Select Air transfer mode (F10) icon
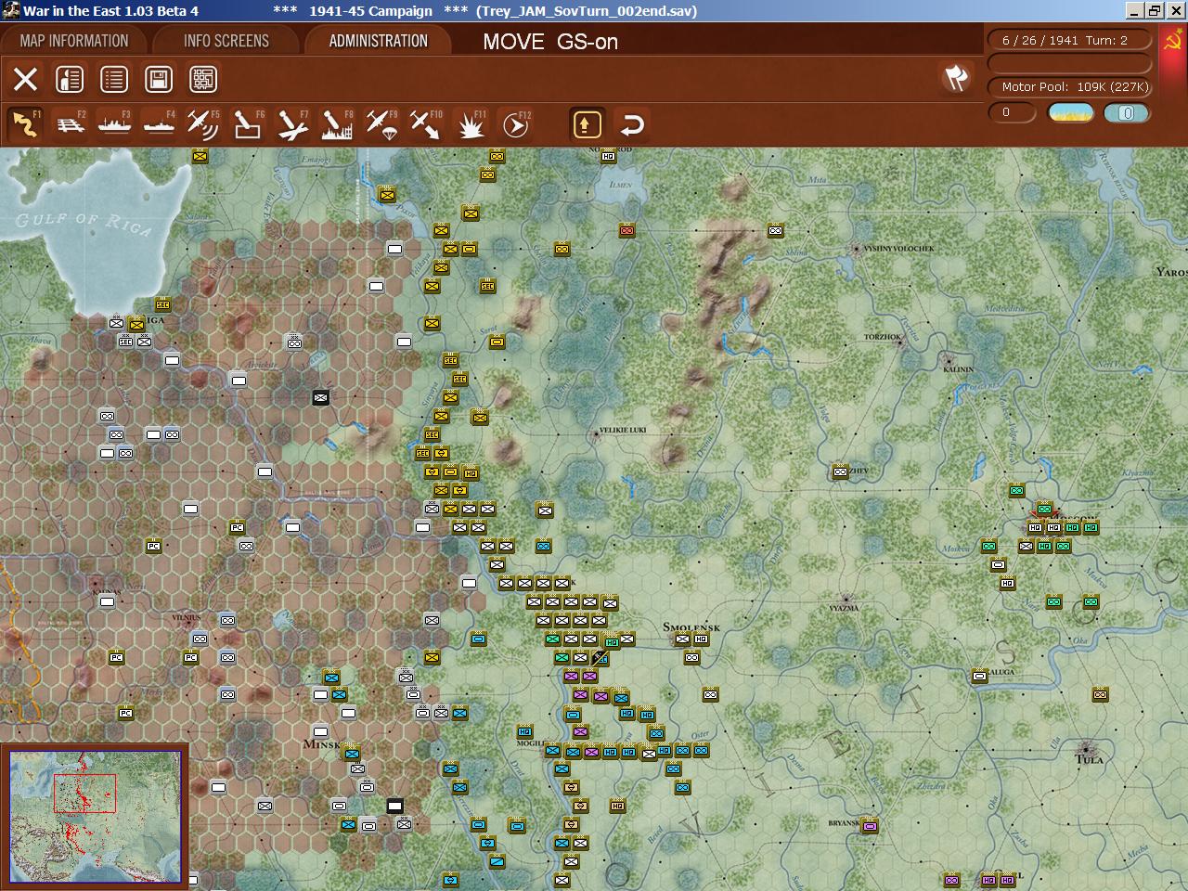 (x=426, y=124)
